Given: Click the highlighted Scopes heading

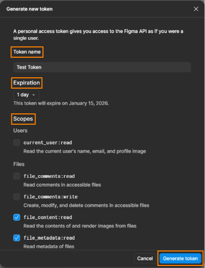Looking at the screenshot, I should pyautogui.click(x=23, y=119).
